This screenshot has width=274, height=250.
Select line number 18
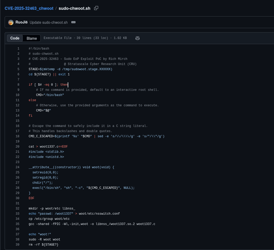coord(18,136)
